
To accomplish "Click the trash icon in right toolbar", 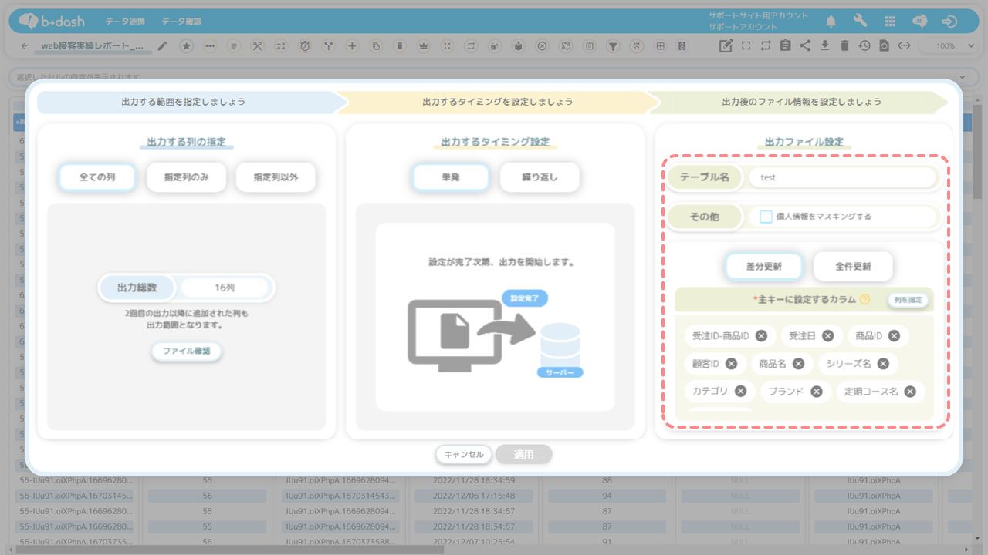I will tap(844, 45).
